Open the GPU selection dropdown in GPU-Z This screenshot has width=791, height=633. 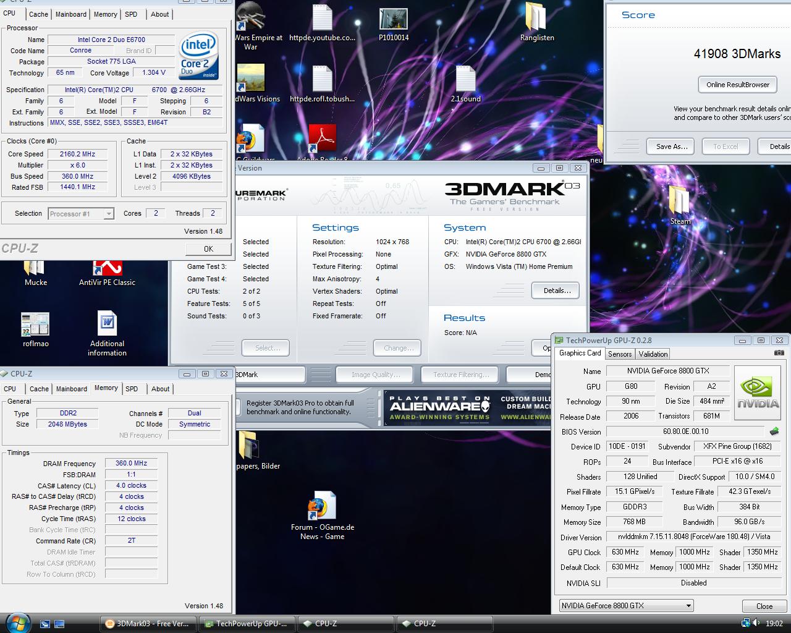click(x=626, y=606)
